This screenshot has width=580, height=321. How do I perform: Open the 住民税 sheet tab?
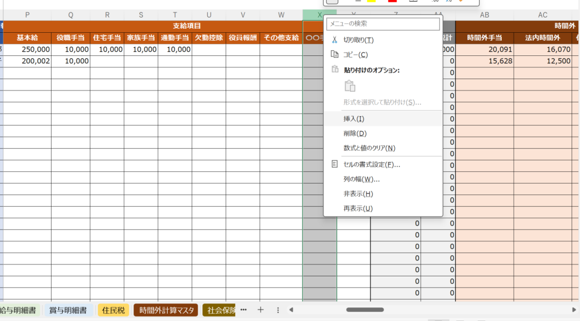(x=113, y=310)
